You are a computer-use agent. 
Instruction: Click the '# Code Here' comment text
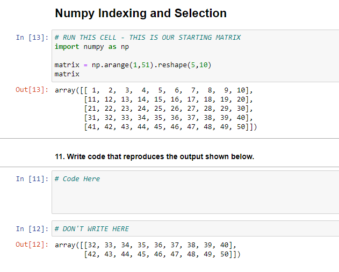coord(77,179)
